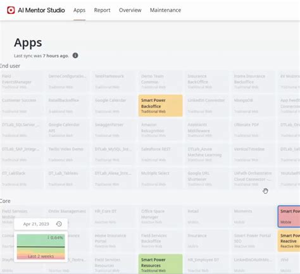Screen dimensions: 300x274
Task: Open the Smart Power Reactive tile
Action: [x=289, y=241]
